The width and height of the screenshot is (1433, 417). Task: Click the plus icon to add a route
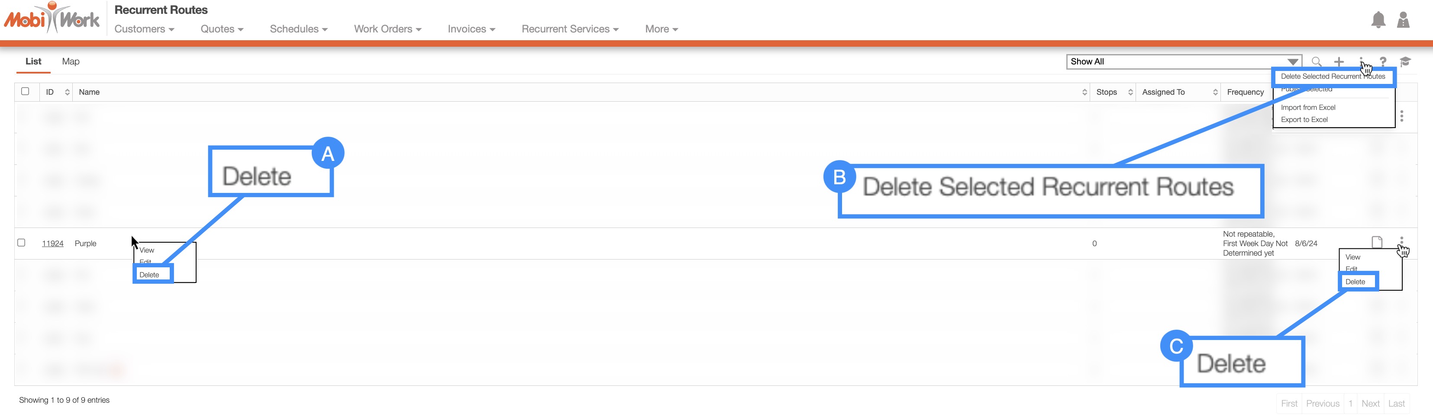[1339, 62]
